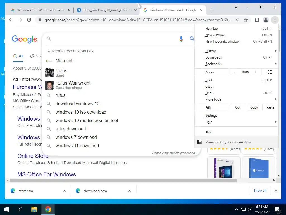
Task: Expand the Bookmarks submenu
Action: pos(236,64)
